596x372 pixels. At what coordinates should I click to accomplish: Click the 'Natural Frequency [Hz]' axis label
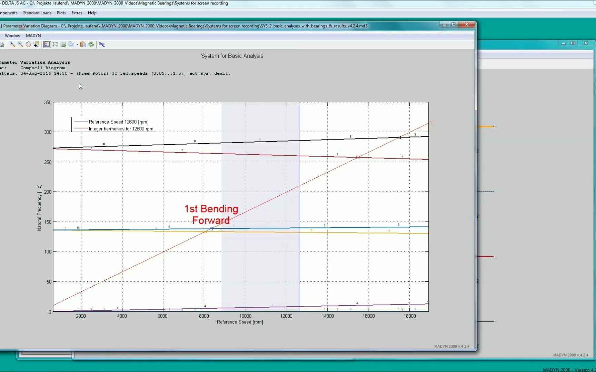tap(39, 208)
